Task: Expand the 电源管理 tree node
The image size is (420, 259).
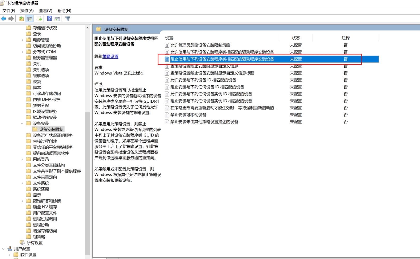Action: [22, 40]
